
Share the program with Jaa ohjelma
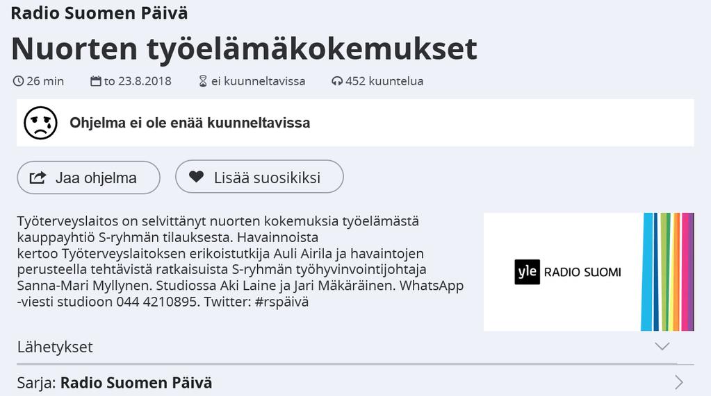88,178
